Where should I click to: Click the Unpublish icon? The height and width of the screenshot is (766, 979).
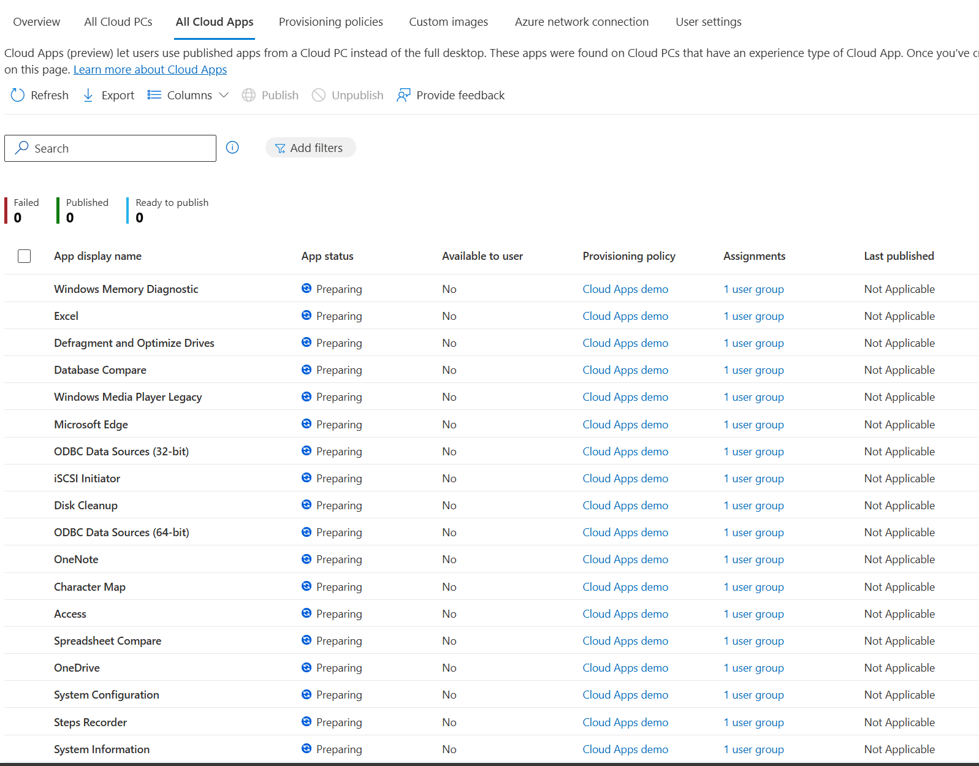(319, 95)
